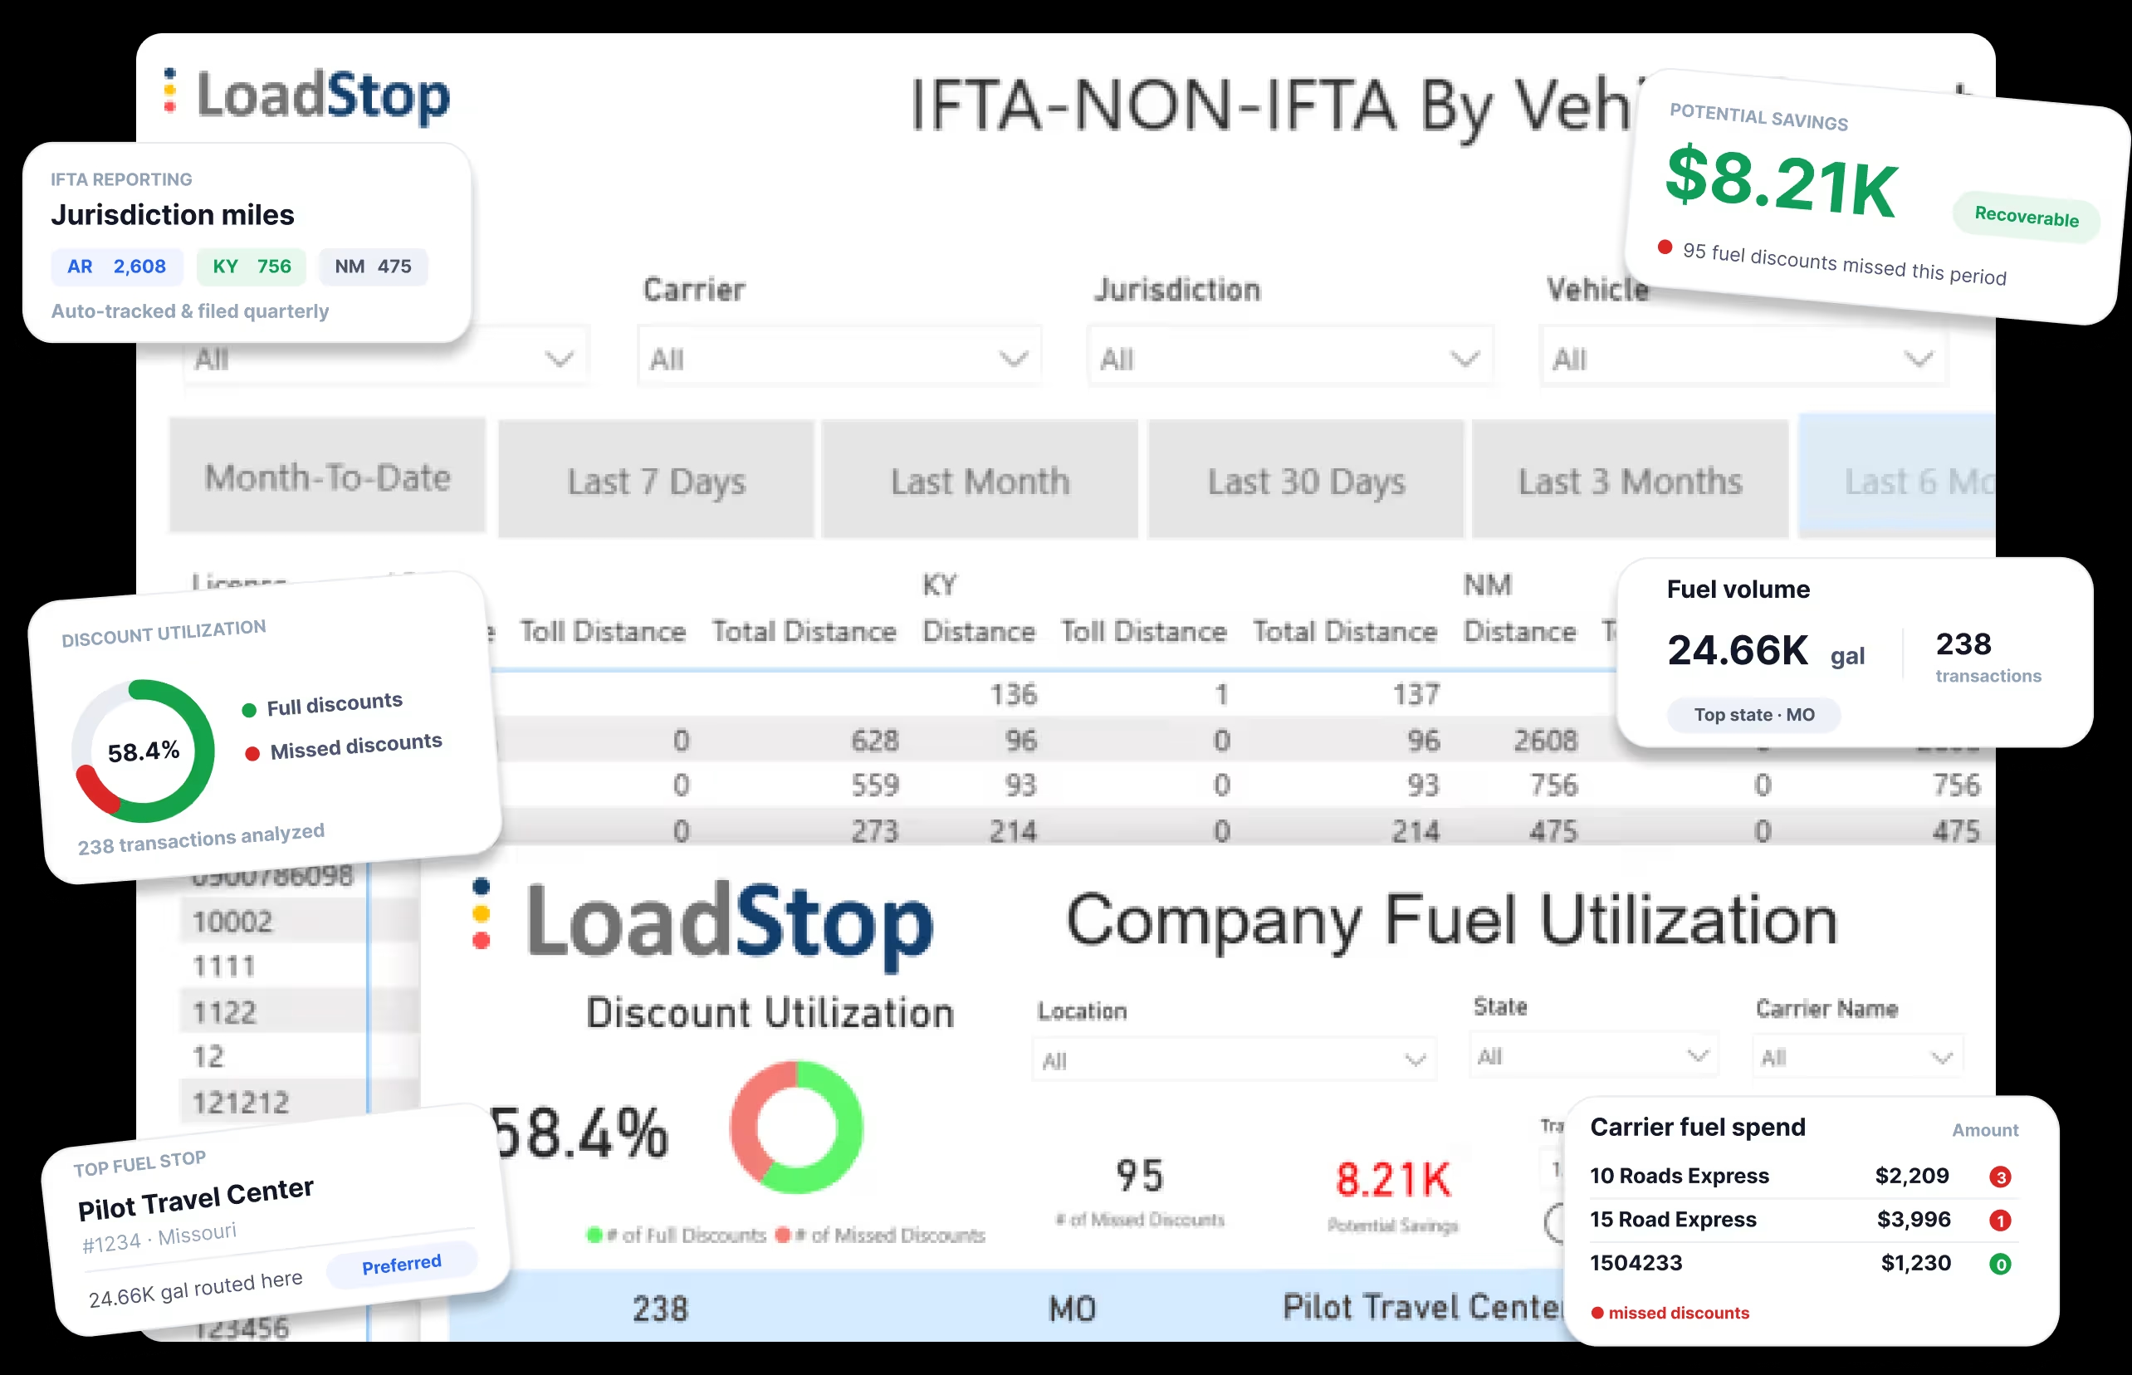Click Pilot Travel Center title in Top Fuel Stop card

pyautogui.click(x=196, y=1198)
